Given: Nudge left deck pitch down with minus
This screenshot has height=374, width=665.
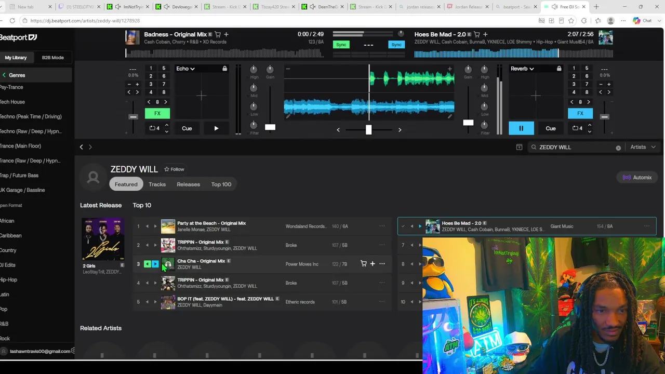Looking at the screenshot, I should coord(129,84).
